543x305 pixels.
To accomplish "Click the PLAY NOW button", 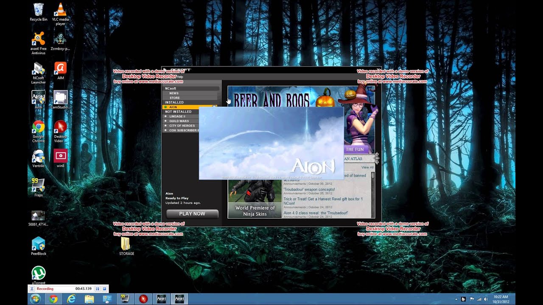I will point(192,214).
